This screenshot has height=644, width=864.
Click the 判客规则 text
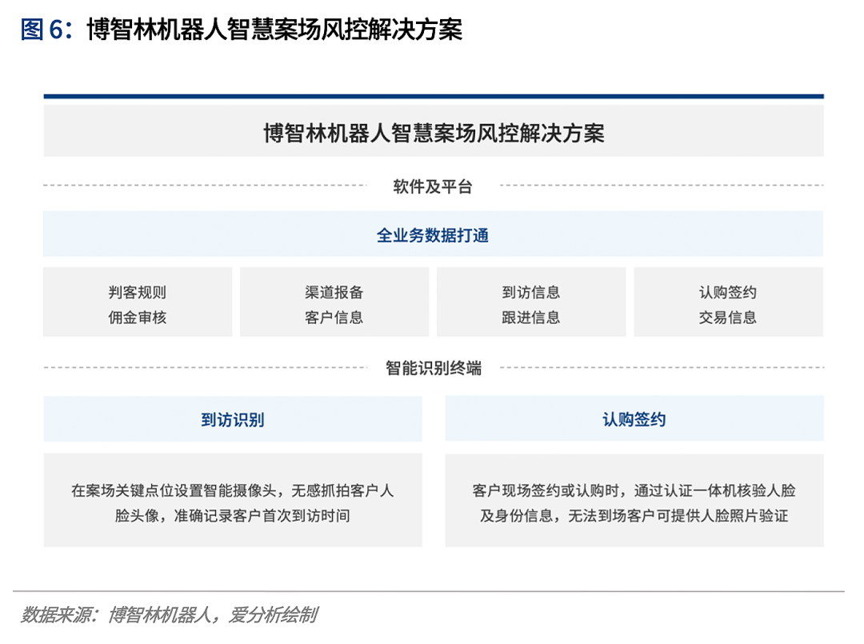(138, 293)
